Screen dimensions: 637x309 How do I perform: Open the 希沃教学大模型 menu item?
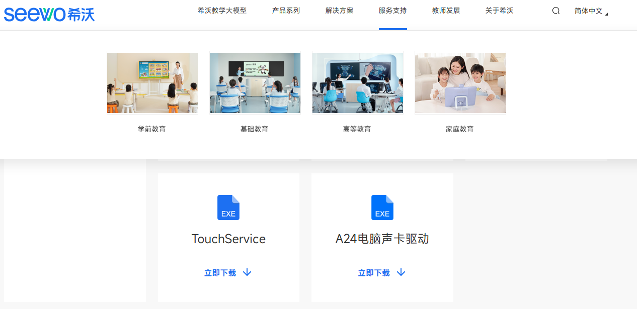[x=222, y=11]
